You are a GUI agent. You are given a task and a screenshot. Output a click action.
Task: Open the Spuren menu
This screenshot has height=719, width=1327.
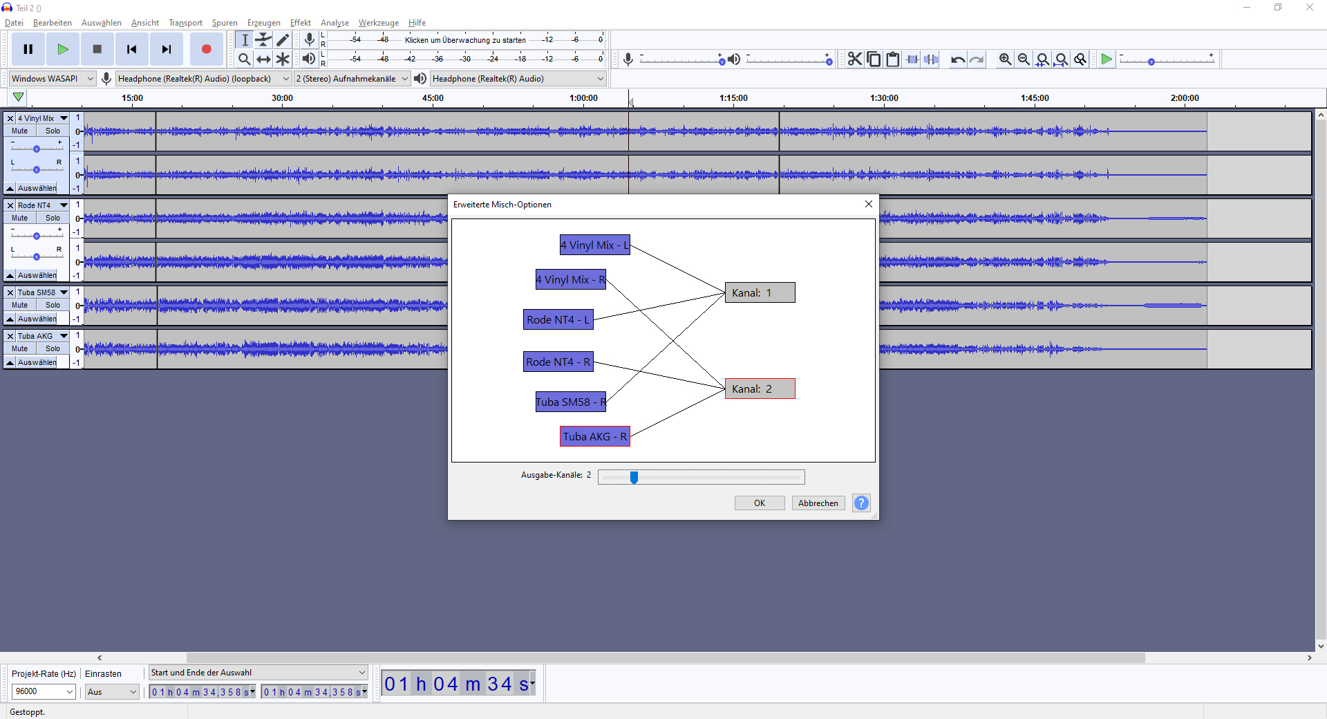point(225,23)
